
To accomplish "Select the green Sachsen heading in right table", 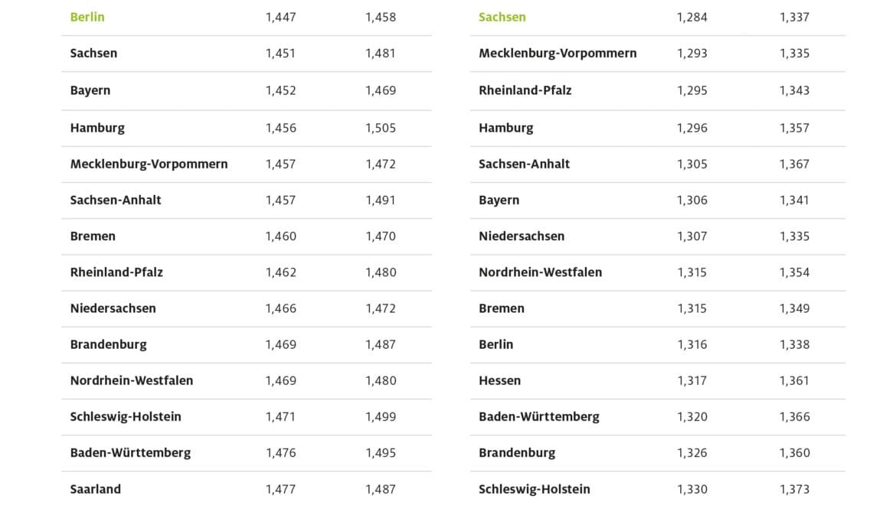I will tap(502, 17).
